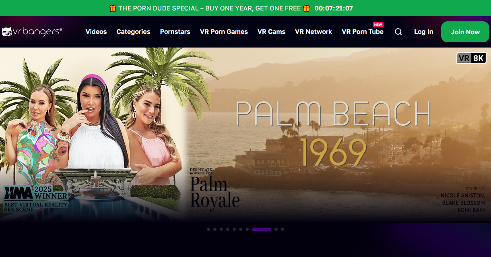
Task: Click the left gift icon in promo bar
Action: 113,8
